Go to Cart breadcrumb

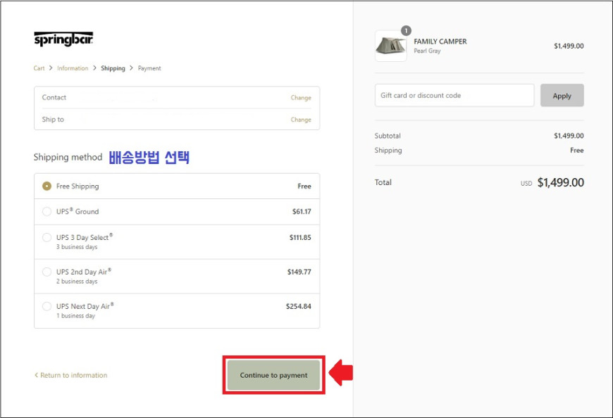[39, 68]
